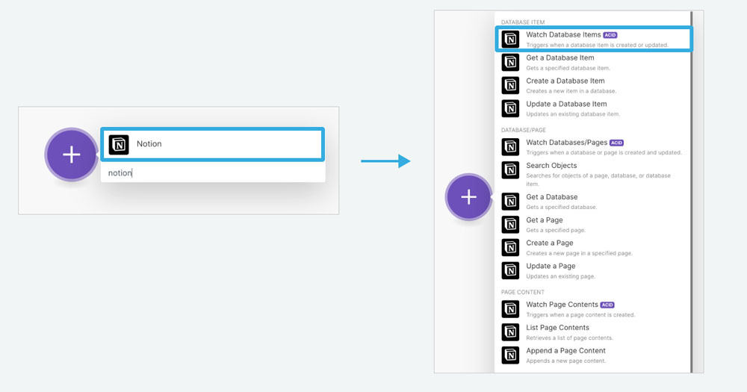Image resolution: width=747 pixels, height=392 pixels.
Task: Click the PAGE CONTENT section header
Action: [522, 292]
